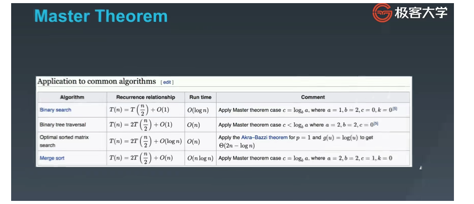Click the 'Recurrence relationship' column header
This screenshot has height=204, width=474.
[x=145, y=97]
